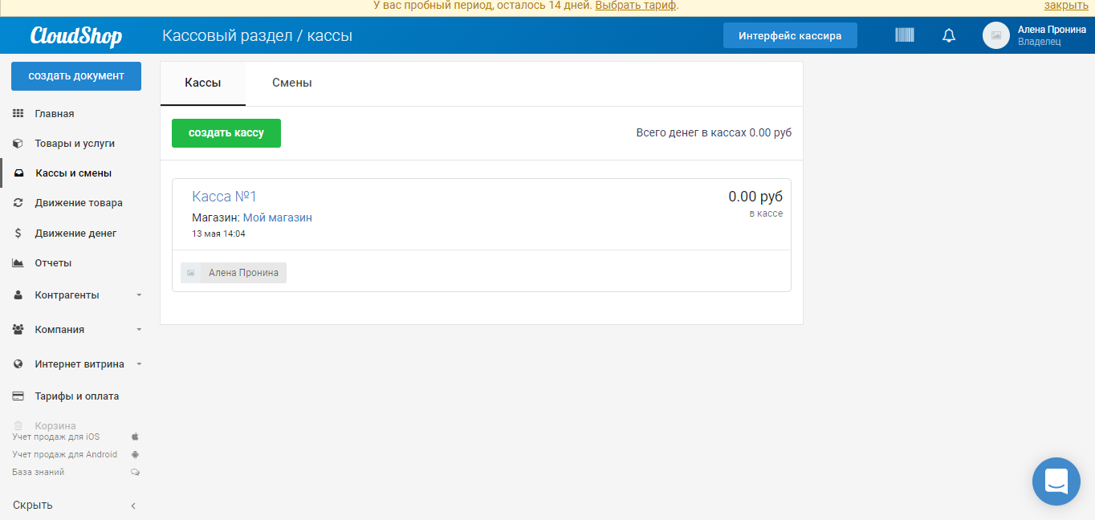The image size is (1095, 520).
Task: Open notifications via the bell icon
Action: click(x=948, y=35)
